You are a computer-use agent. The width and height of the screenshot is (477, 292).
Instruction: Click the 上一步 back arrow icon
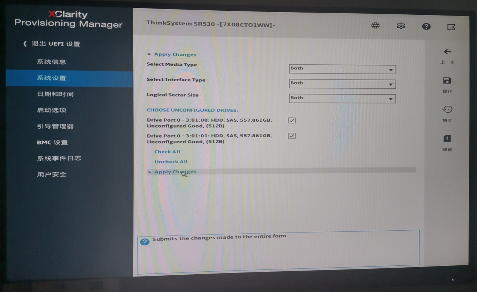(x=447, y=52)
